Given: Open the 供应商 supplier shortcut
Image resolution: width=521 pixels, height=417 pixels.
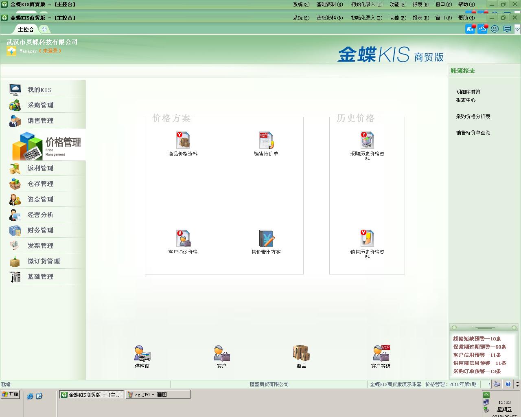Looking at the screenshot, I should pyautogui.click(x=142, y=357).
